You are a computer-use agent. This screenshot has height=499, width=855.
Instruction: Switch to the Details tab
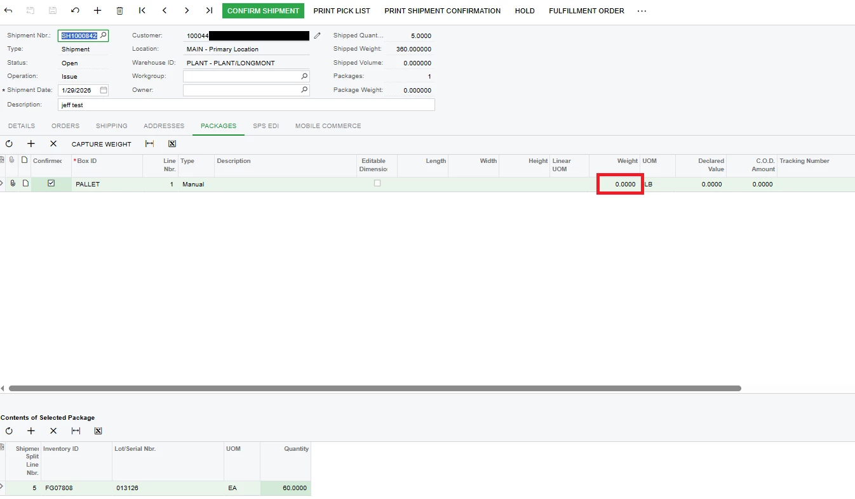[22, 126]
